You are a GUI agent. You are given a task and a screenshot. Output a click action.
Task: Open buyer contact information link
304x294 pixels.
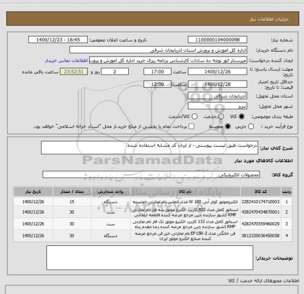(x=66, y=61)
